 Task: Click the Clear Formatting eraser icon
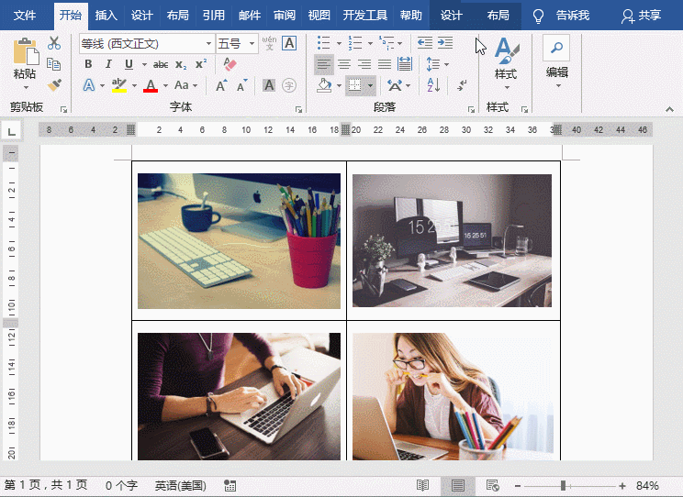(230, 64)
